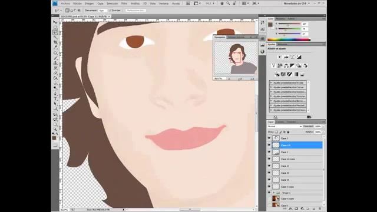Open the Filtro menu
This screenshot has height=212, width=377.
(x=124, y=4)
